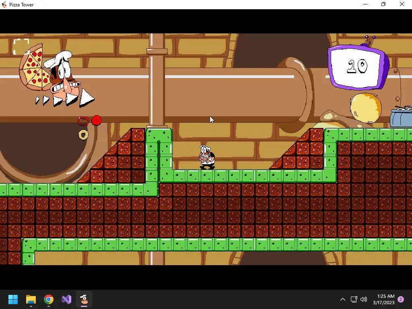Open File Explorer from the taskbar
Image resolution: width=412 pixels, height=309 pixels.
(31, 299)
